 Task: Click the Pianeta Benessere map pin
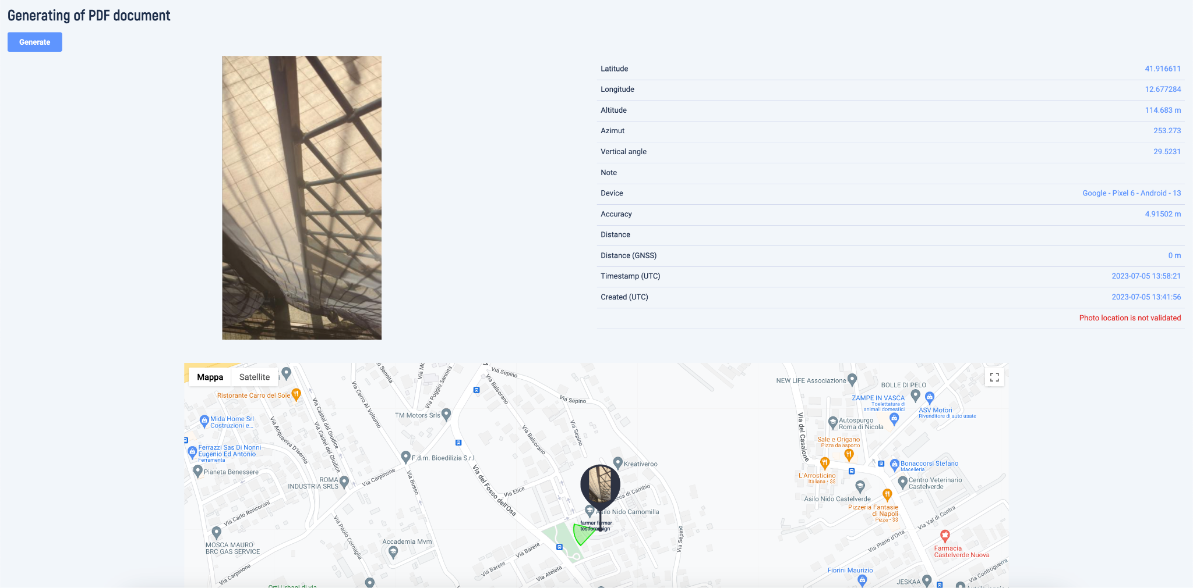(197, 471)
